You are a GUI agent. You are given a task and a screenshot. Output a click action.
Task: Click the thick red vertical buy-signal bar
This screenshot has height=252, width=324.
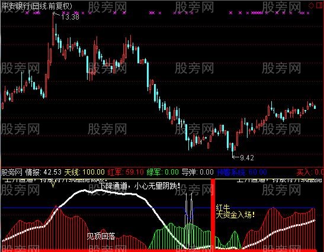point(213,215)
